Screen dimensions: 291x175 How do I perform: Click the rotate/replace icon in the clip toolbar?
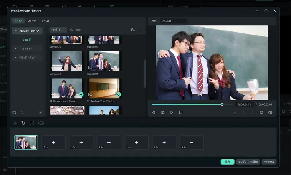point(23,123)
